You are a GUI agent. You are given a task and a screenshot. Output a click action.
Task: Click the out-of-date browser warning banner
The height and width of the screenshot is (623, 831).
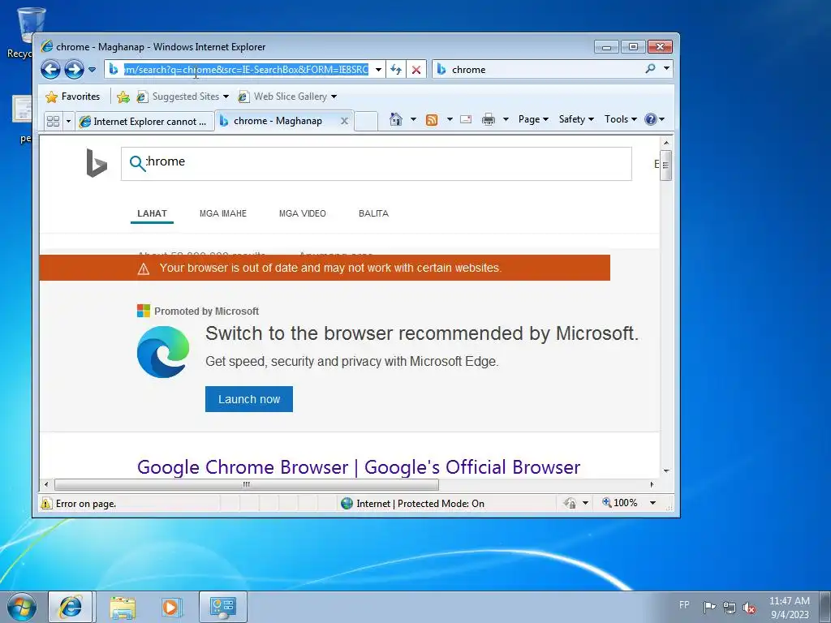coord(325,268)
